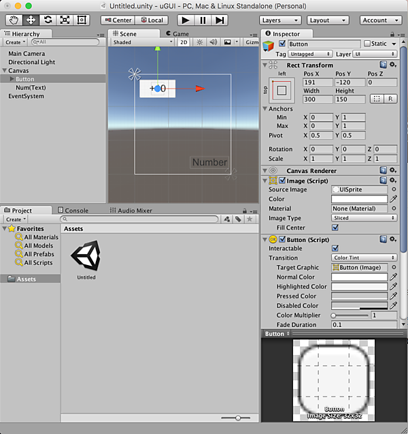Switch to the Game tab

coord(177,33)
